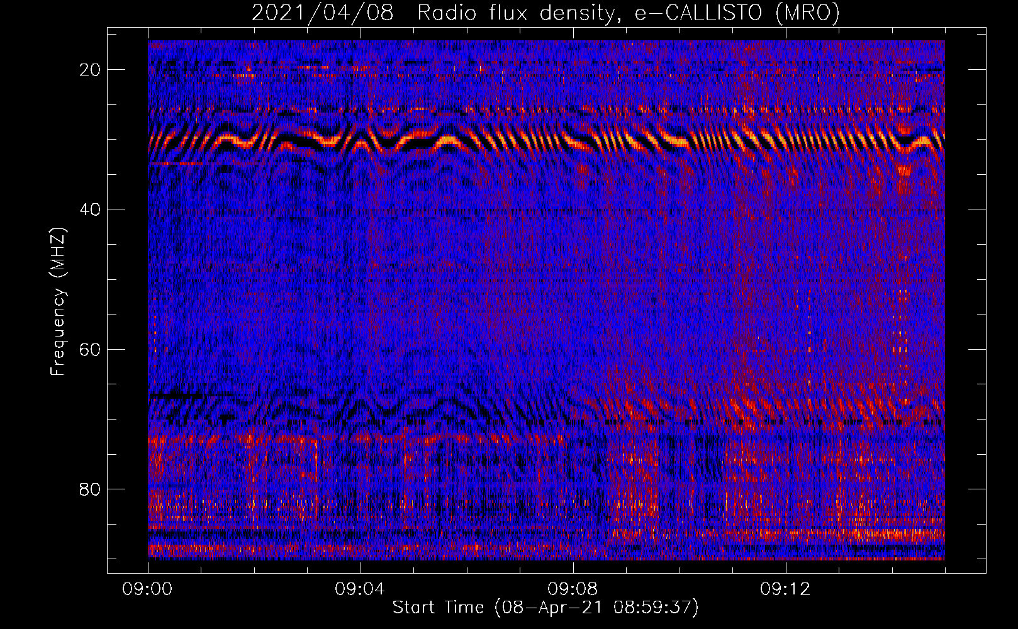Click the 40 MHz frequency tick label
The height and width of the screenshot is (629, 1018).
tap(90, 209)
